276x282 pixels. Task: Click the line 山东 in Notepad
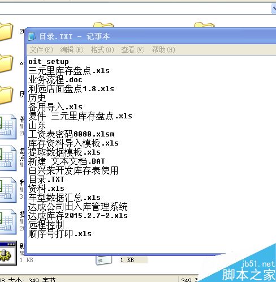37,125
